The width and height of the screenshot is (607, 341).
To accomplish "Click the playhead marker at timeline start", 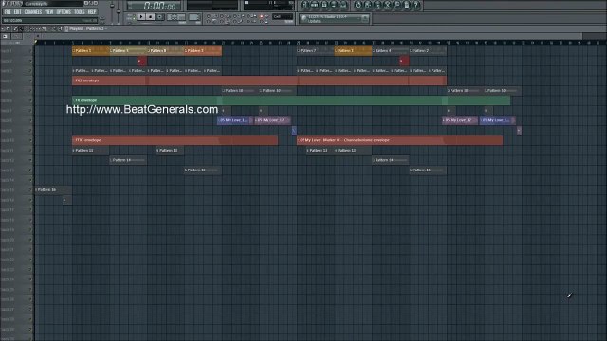I will [36, 42].
